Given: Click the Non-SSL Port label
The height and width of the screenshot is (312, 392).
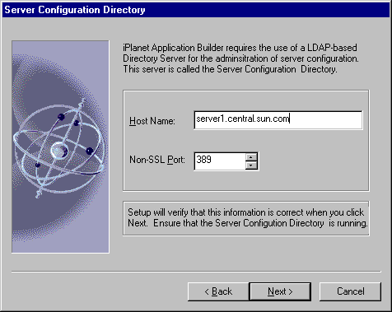Looking at the screenshot, I should pos(157,160).
